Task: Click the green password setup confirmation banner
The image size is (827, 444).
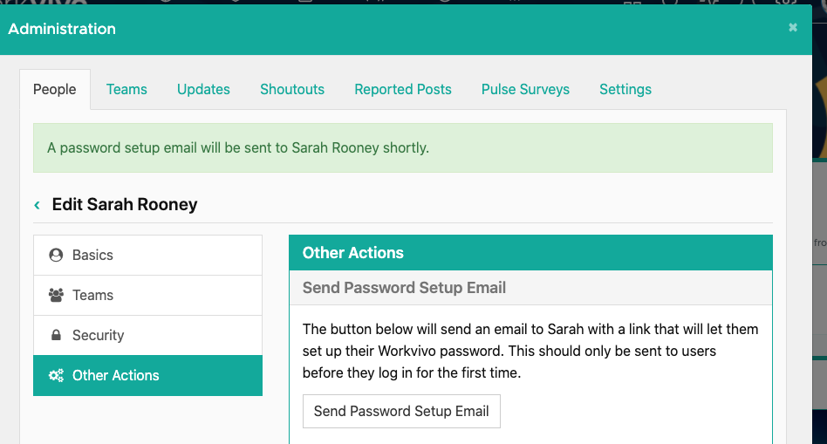Action: [x=403, y=147]
